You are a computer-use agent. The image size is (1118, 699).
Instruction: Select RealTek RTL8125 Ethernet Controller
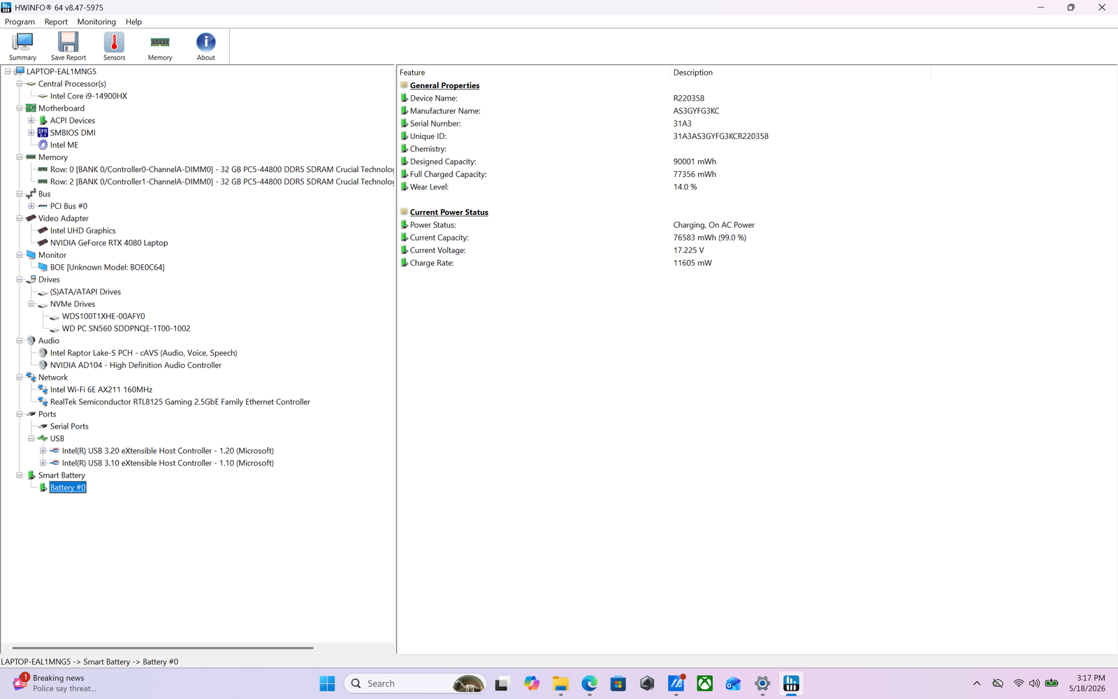coord(180,402)
